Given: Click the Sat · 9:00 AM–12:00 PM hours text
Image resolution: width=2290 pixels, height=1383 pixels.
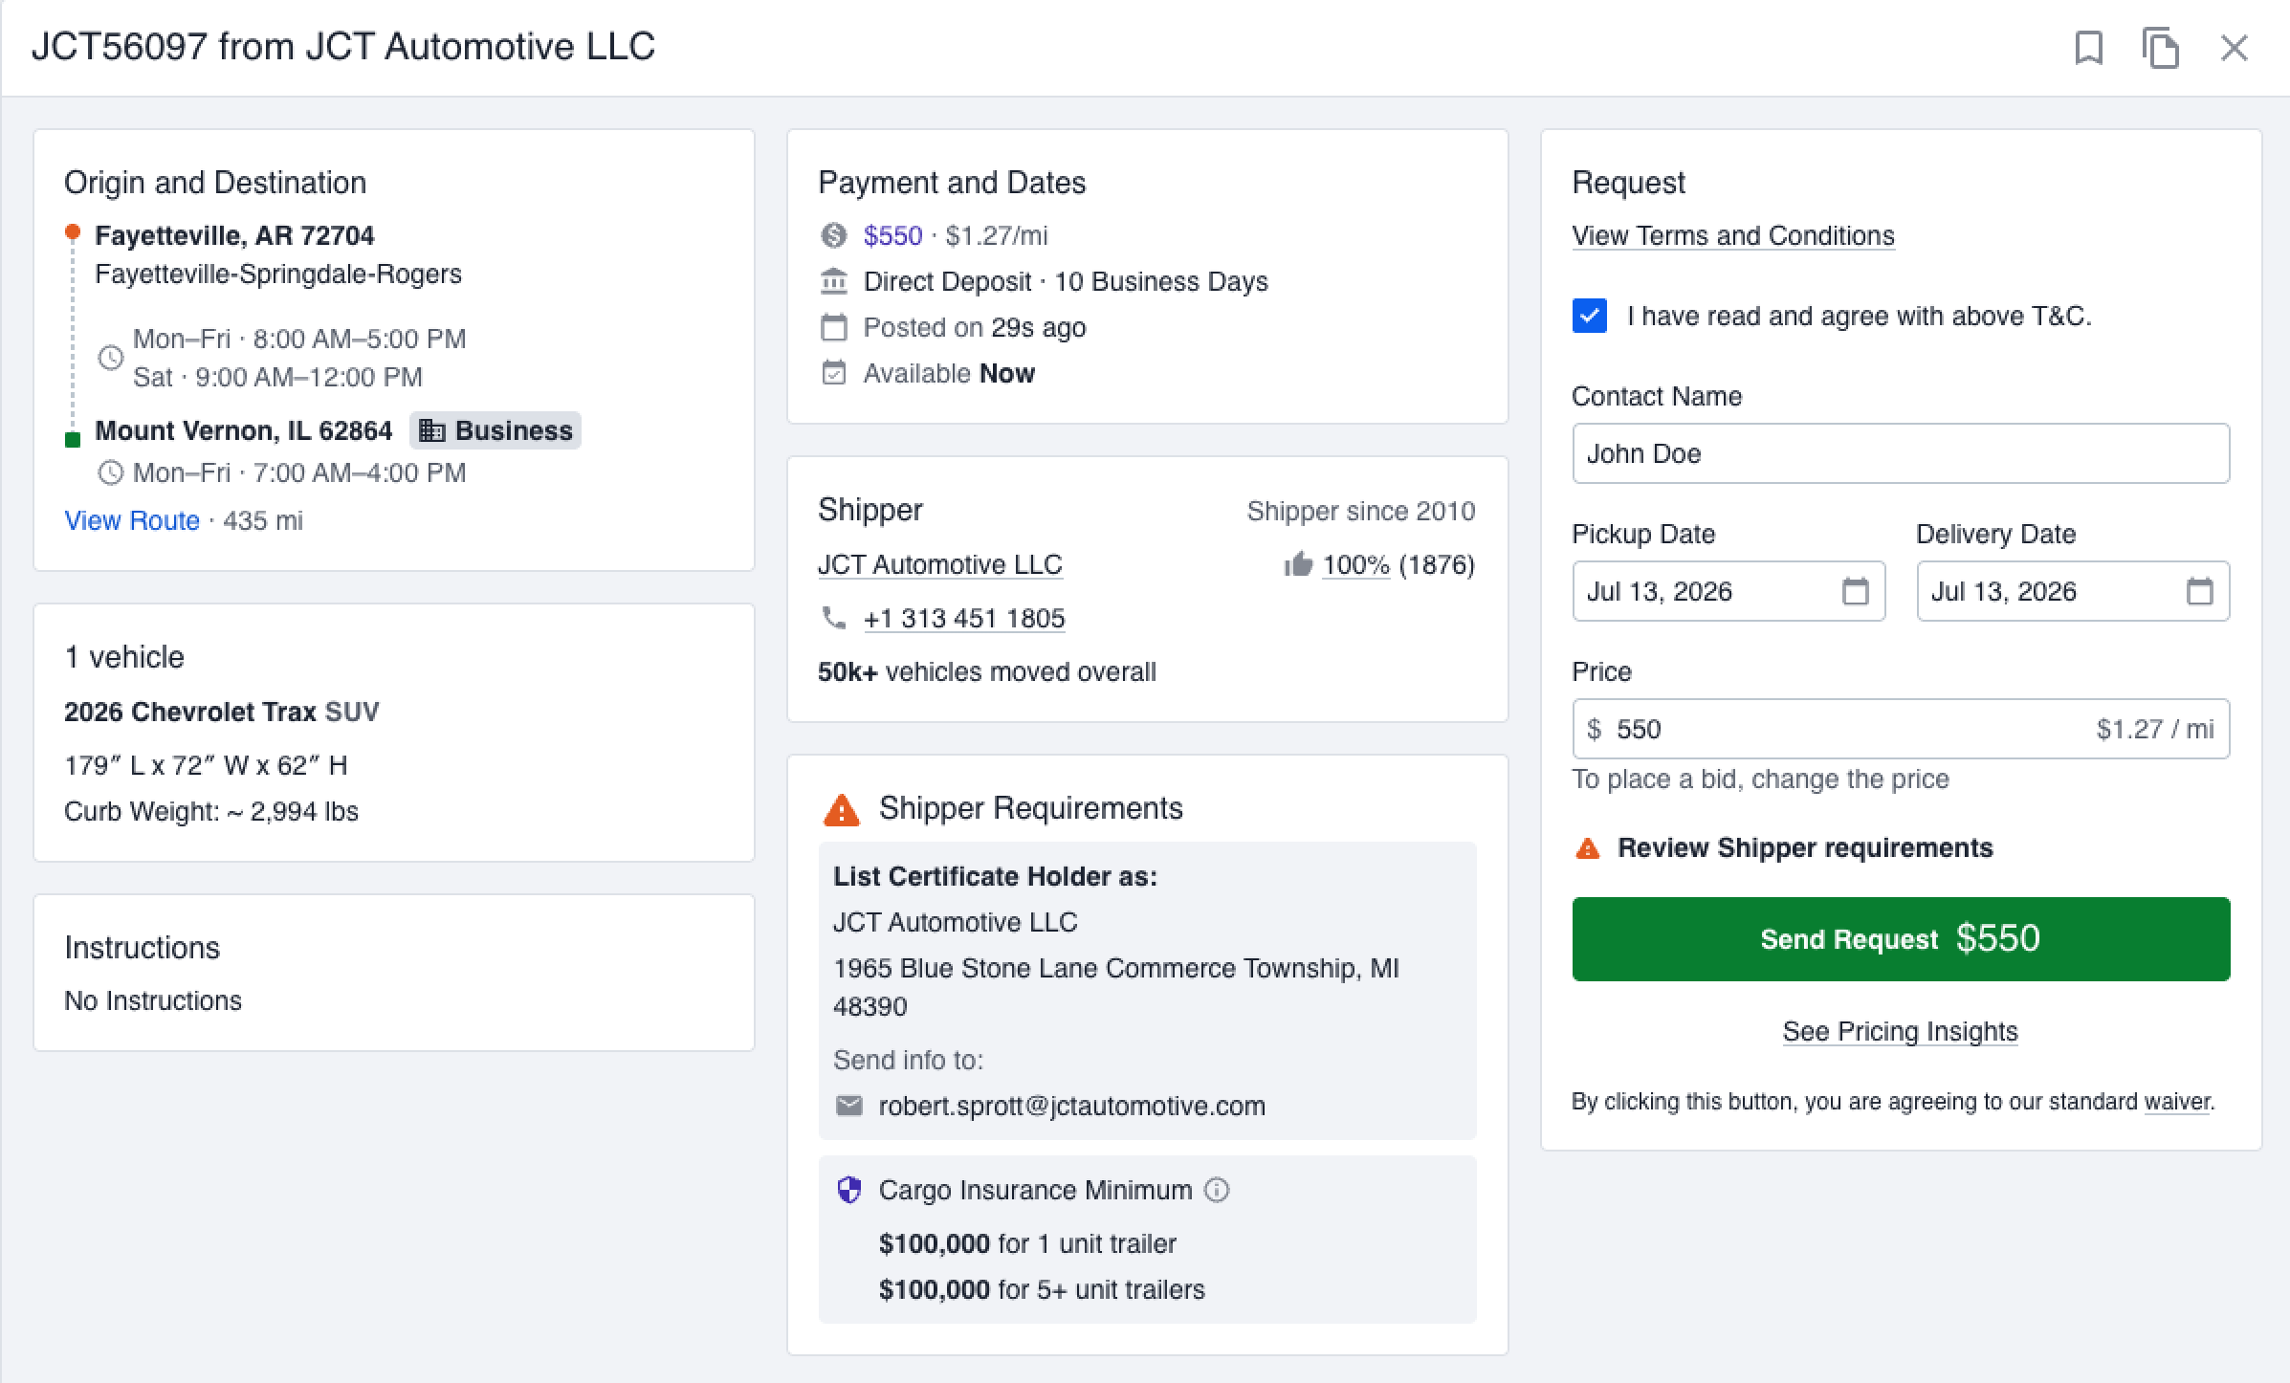Looking at the screenshot, I should tap(277, 377).
